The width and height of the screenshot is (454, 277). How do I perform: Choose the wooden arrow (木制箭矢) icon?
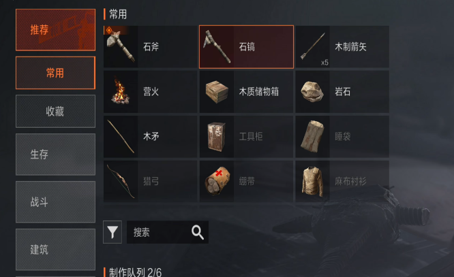pyautogui.click(x=313, y=47)
